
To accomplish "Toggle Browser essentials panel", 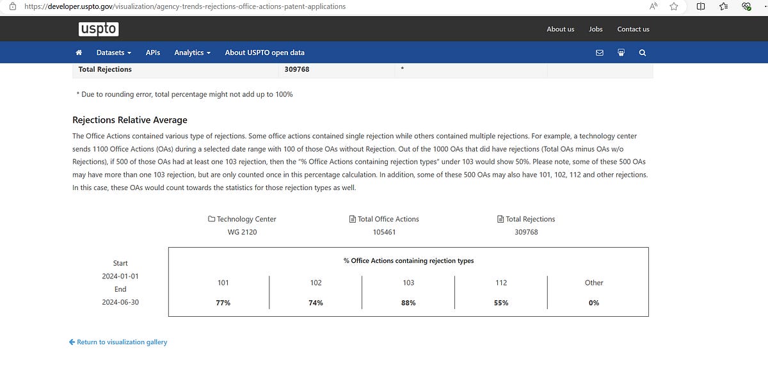I will (x=746, y=6).
